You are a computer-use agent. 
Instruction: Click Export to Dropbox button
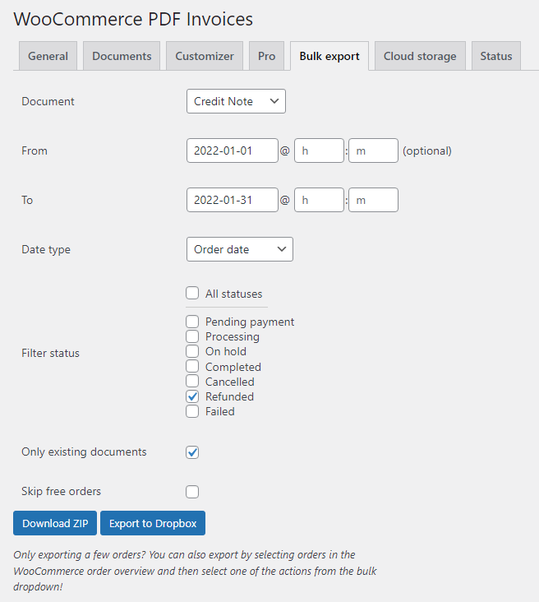coord(153,523)
